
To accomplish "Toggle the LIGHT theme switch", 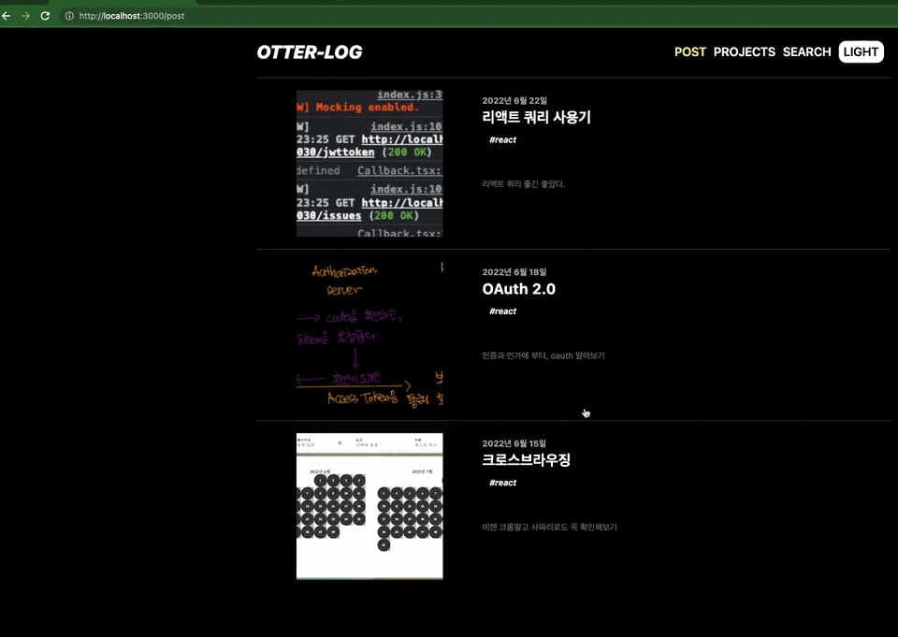I will [861, 52].
